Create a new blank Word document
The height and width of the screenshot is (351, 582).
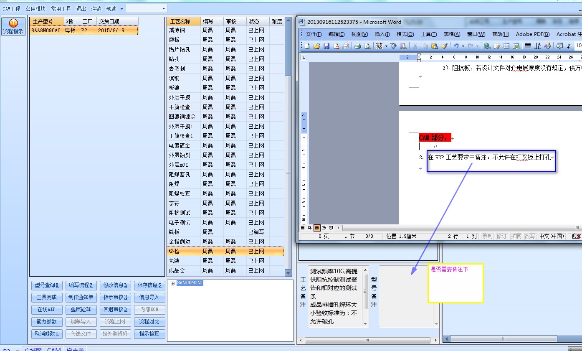point(307,46)
